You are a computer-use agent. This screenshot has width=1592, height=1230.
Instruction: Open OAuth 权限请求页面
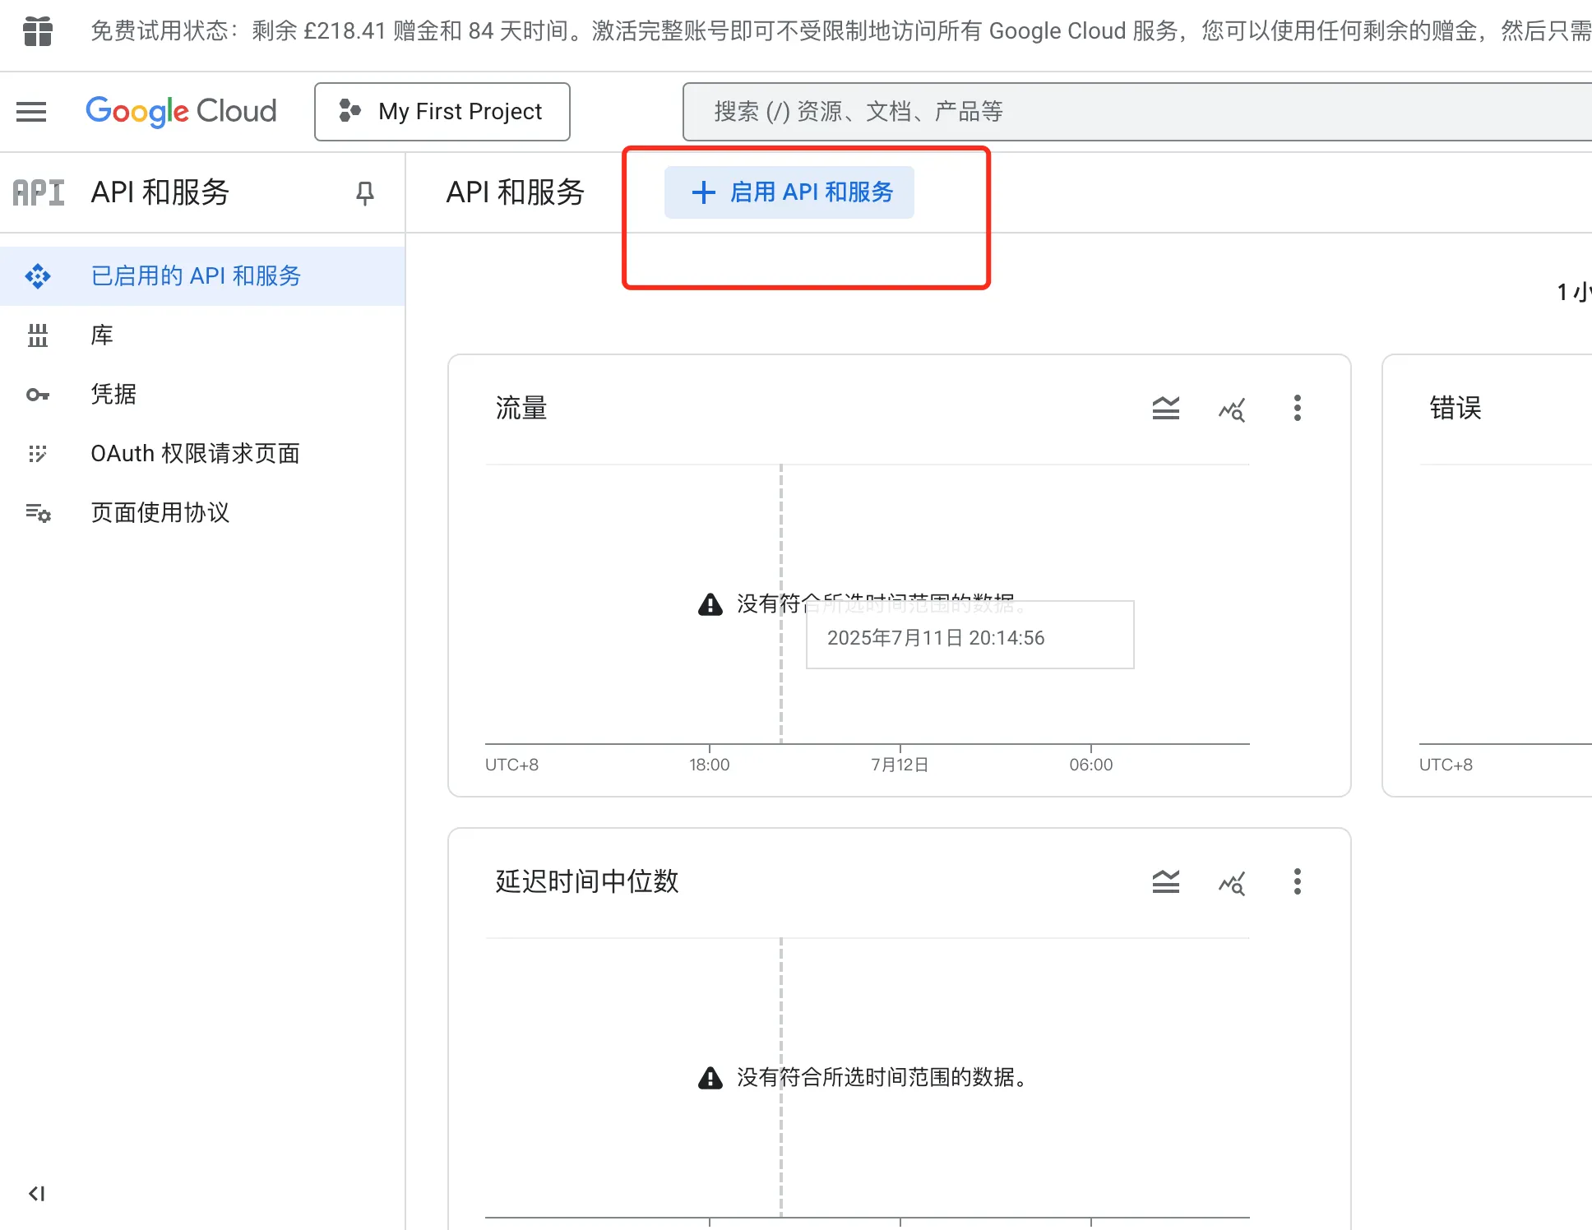195,453
